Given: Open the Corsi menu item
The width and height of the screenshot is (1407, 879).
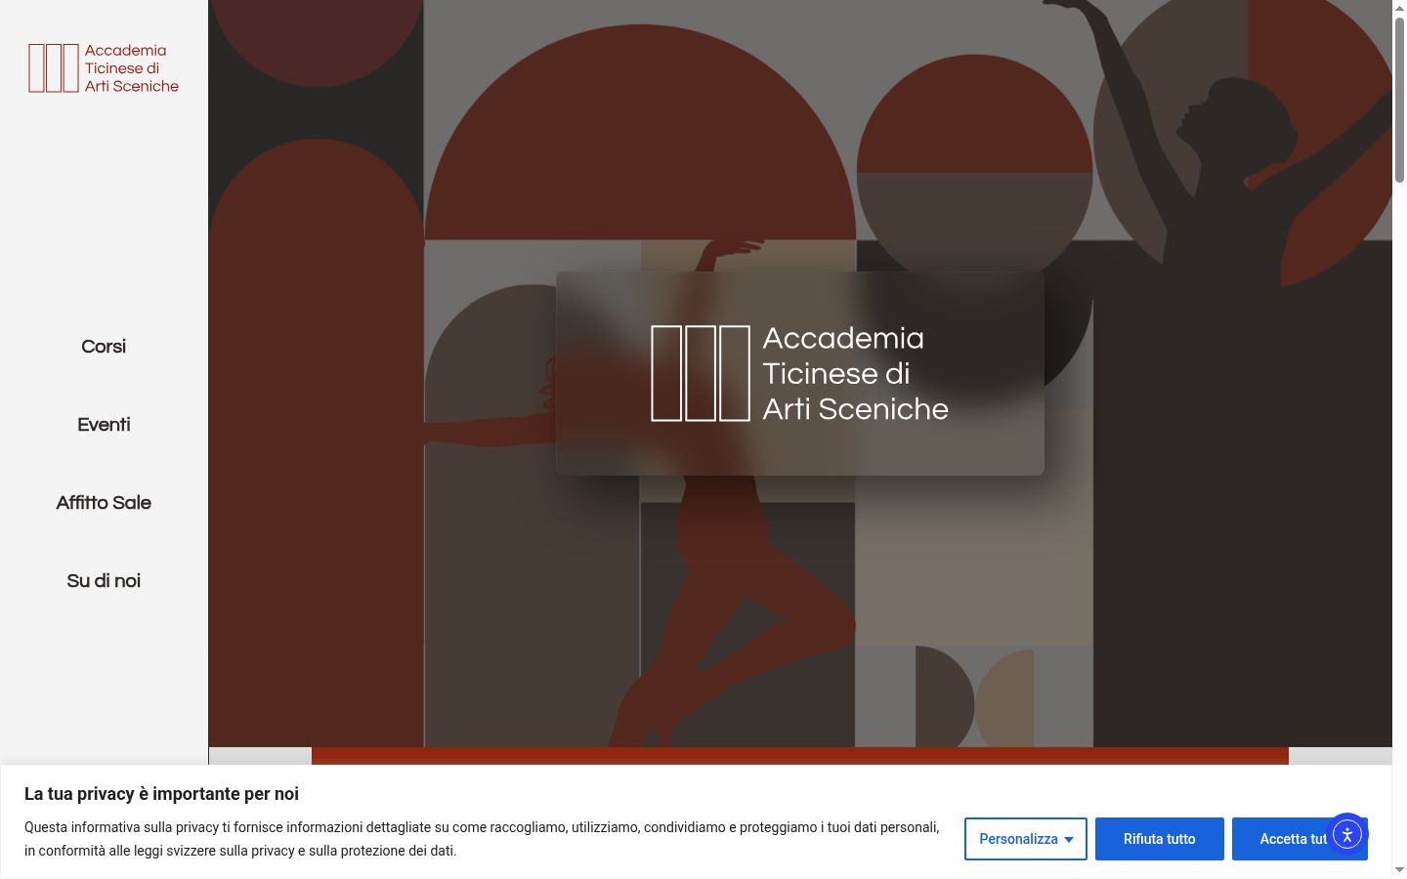Looking at the screenshot, I should coord(104,347).
